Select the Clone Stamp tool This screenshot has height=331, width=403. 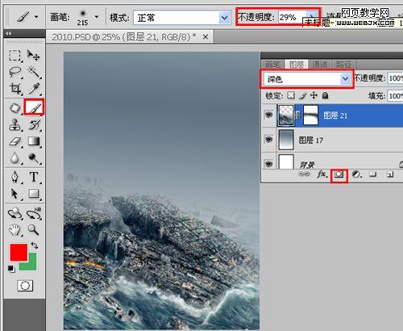pyautogui.click(x=15, y=125)
